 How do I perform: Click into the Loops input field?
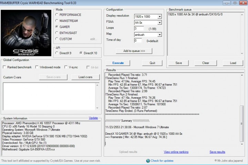pyautogui.click(x=139, y=29)
